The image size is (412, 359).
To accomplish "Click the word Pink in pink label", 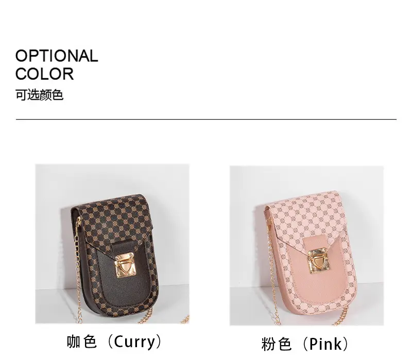I will [x=326, y=344].
